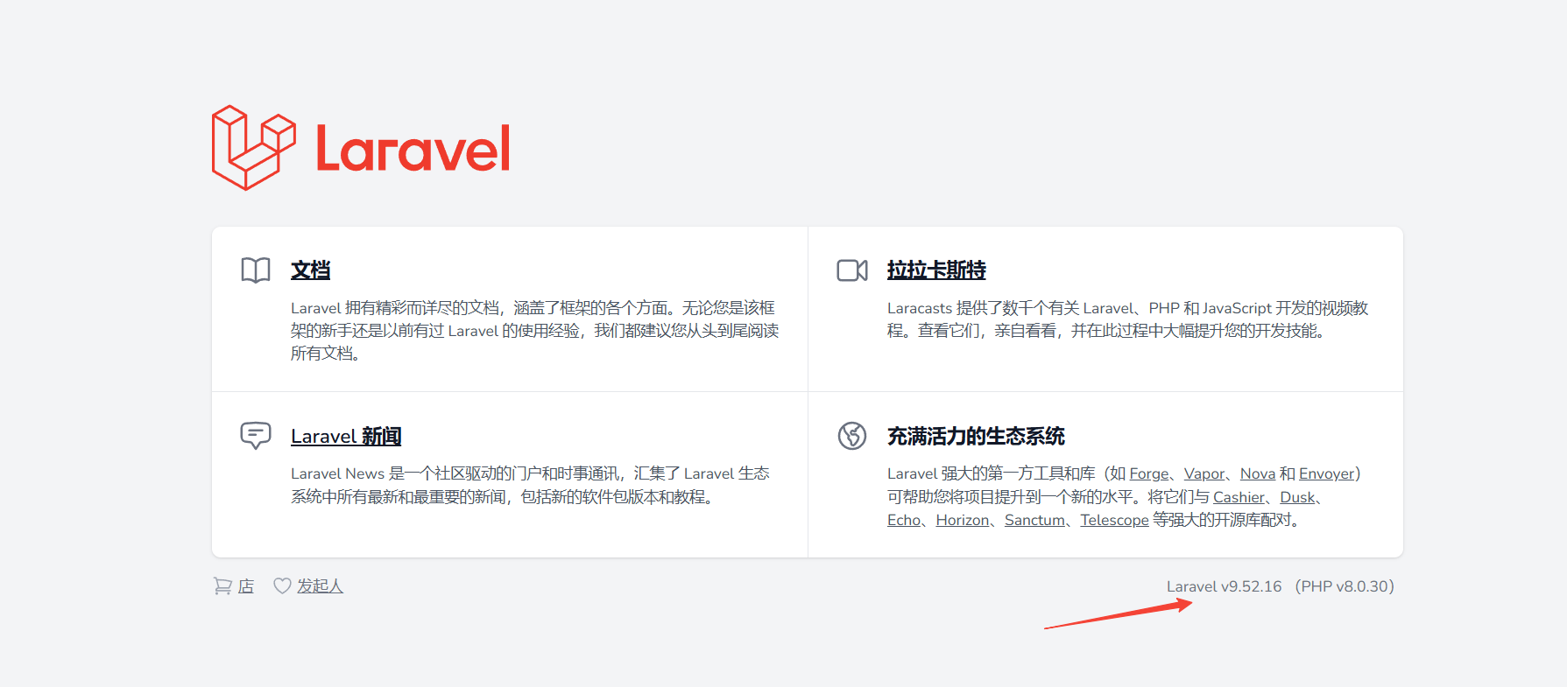1567x687 pixels.
Task: Open the Dusk link
Action: 1297,497
